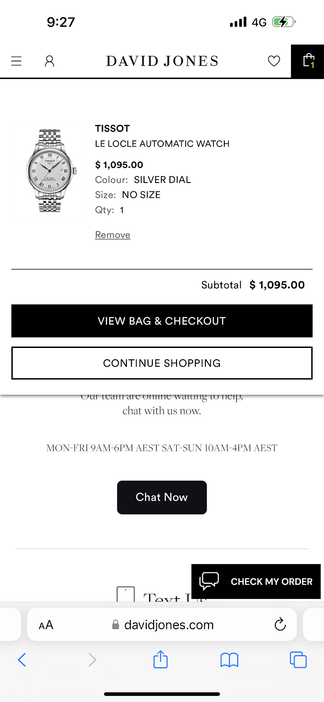Click View Bag & Checkout button
Screen dimensions: 324x702
[162, 321]
